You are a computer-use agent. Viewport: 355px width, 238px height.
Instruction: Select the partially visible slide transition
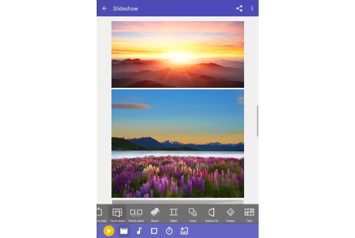(101, 215)
